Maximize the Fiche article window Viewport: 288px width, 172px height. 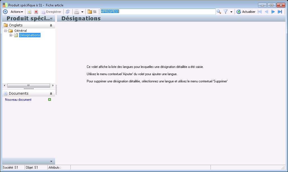272,5
